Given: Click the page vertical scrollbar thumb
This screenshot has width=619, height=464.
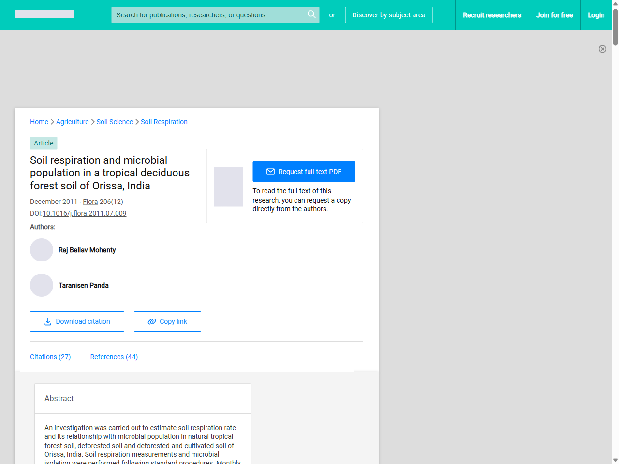Looking at the screenshot, I should [x=615, y=27].
